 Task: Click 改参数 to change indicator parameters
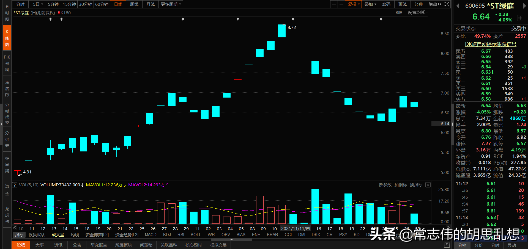(385, 185)
